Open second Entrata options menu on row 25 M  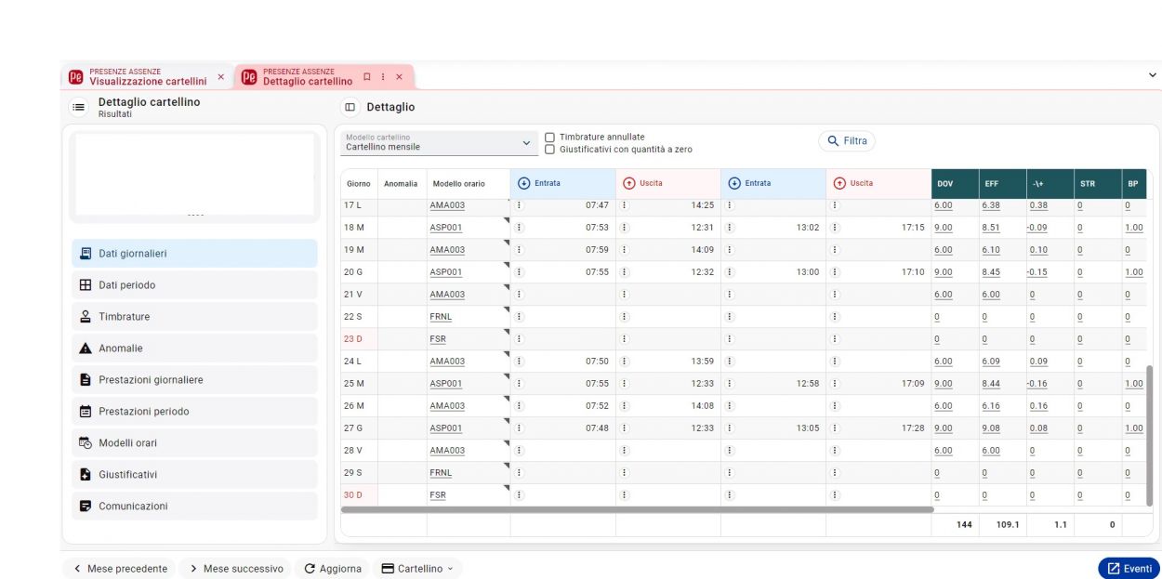pos(730,384)
